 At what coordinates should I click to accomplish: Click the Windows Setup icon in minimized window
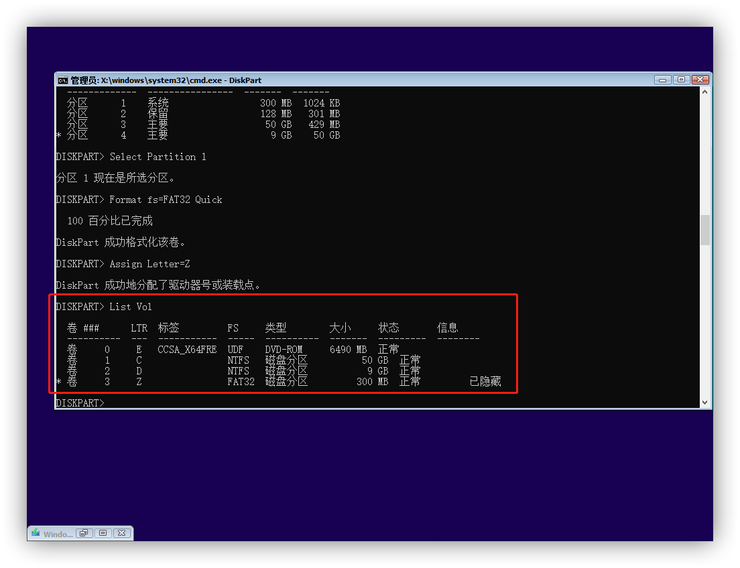tap(36, 534)
